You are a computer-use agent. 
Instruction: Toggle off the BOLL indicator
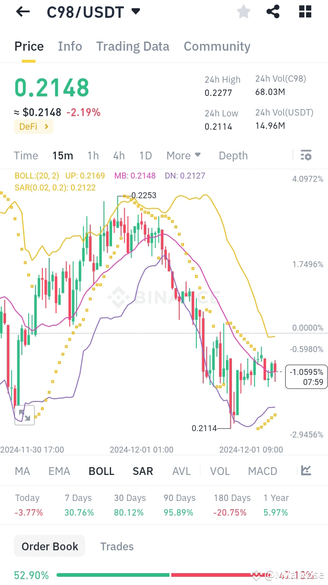click(101, 470)
